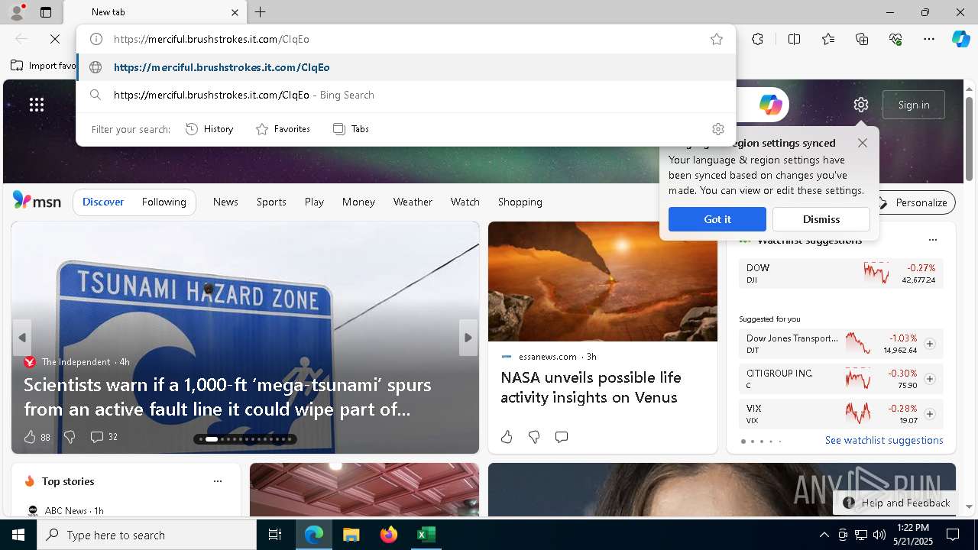Open NASA Venus article headline

(x=591, y=387)
